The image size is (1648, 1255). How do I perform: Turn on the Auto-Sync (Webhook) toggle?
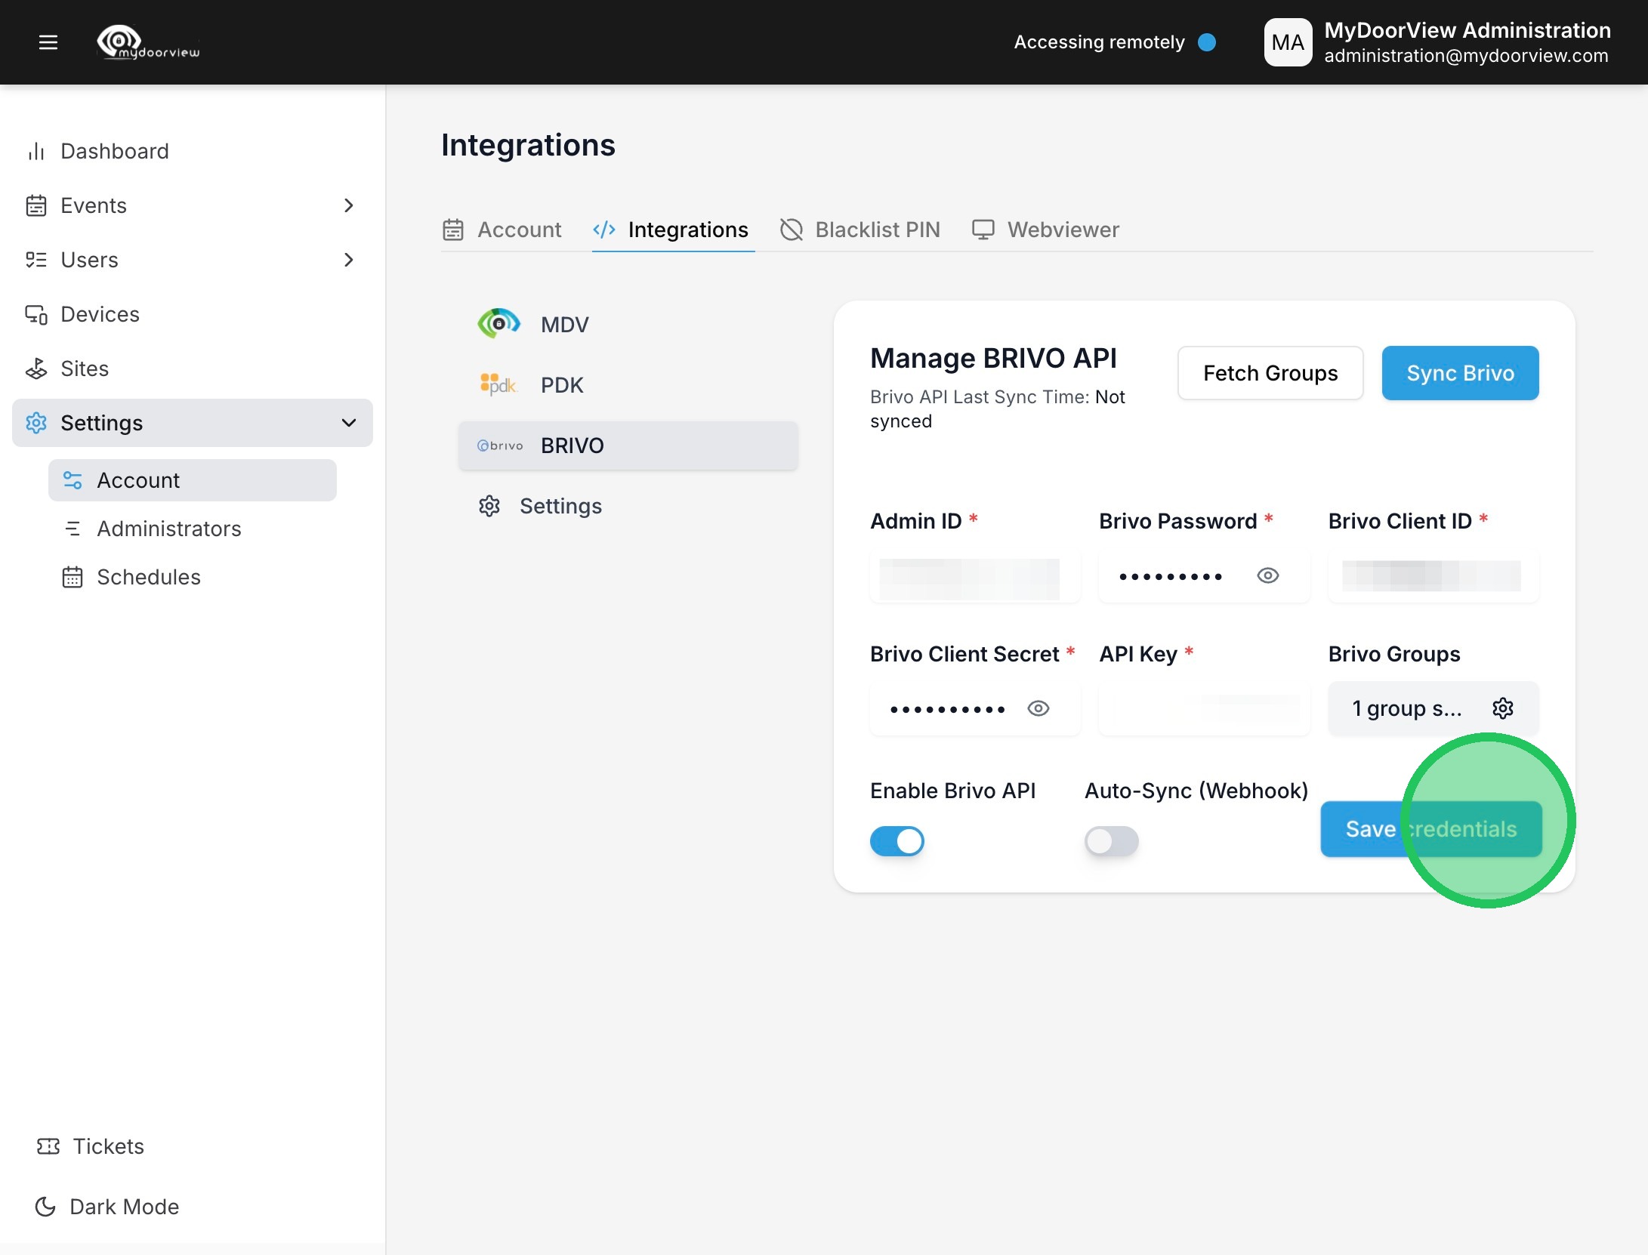click(1111, 841)
